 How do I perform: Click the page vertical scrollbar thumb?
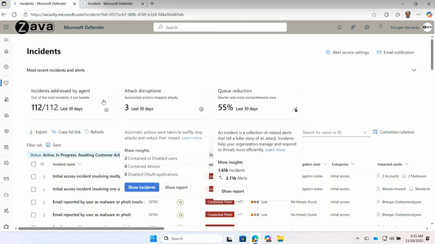click(x=432, y=54)
